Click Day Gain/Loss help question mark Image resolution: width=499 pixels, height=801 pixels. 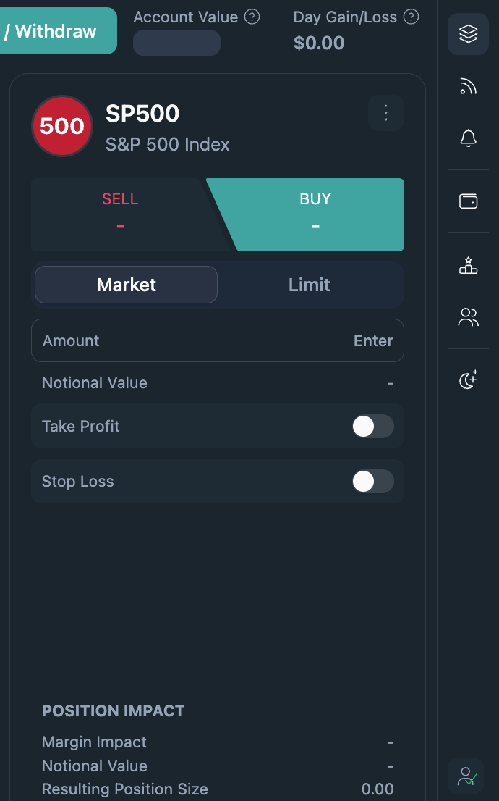[x=411, y=17]
